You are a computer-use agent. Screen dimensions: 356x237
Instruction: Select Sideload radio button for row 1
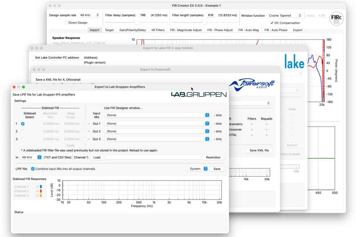(23, 124)
